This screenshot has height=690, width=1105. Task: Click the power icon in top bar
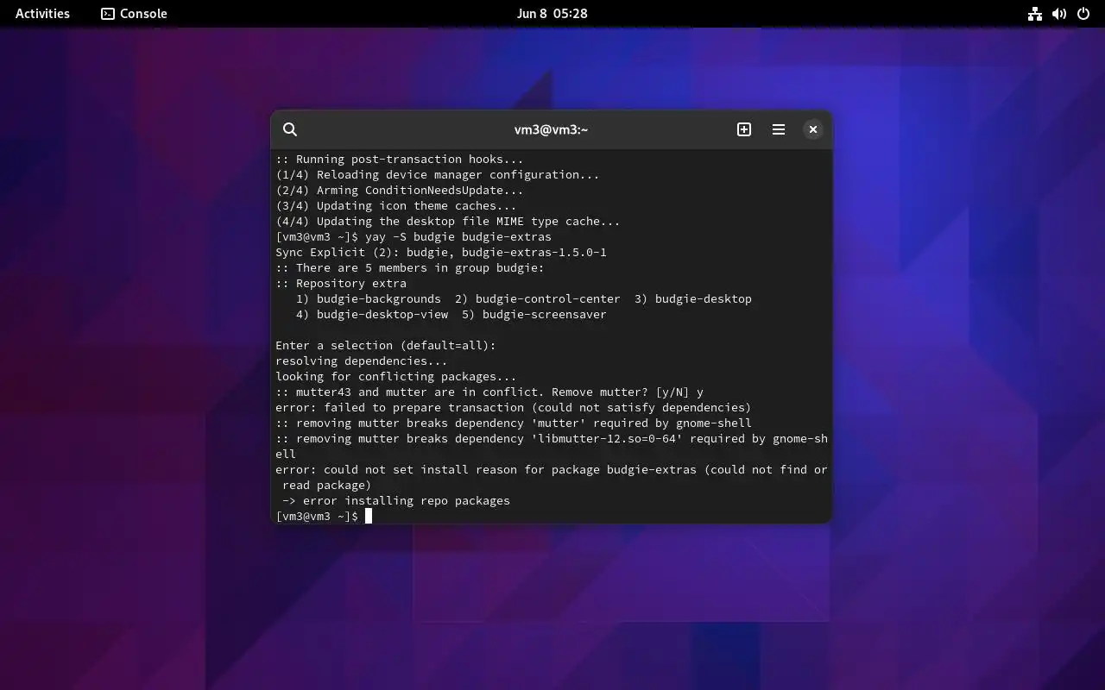pyautogui.click(x=1083, y=14)
